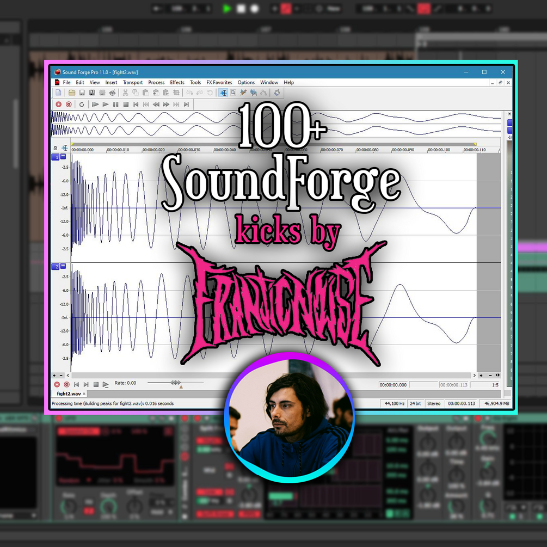Click the Render As toolbar icon

(102, 93)
